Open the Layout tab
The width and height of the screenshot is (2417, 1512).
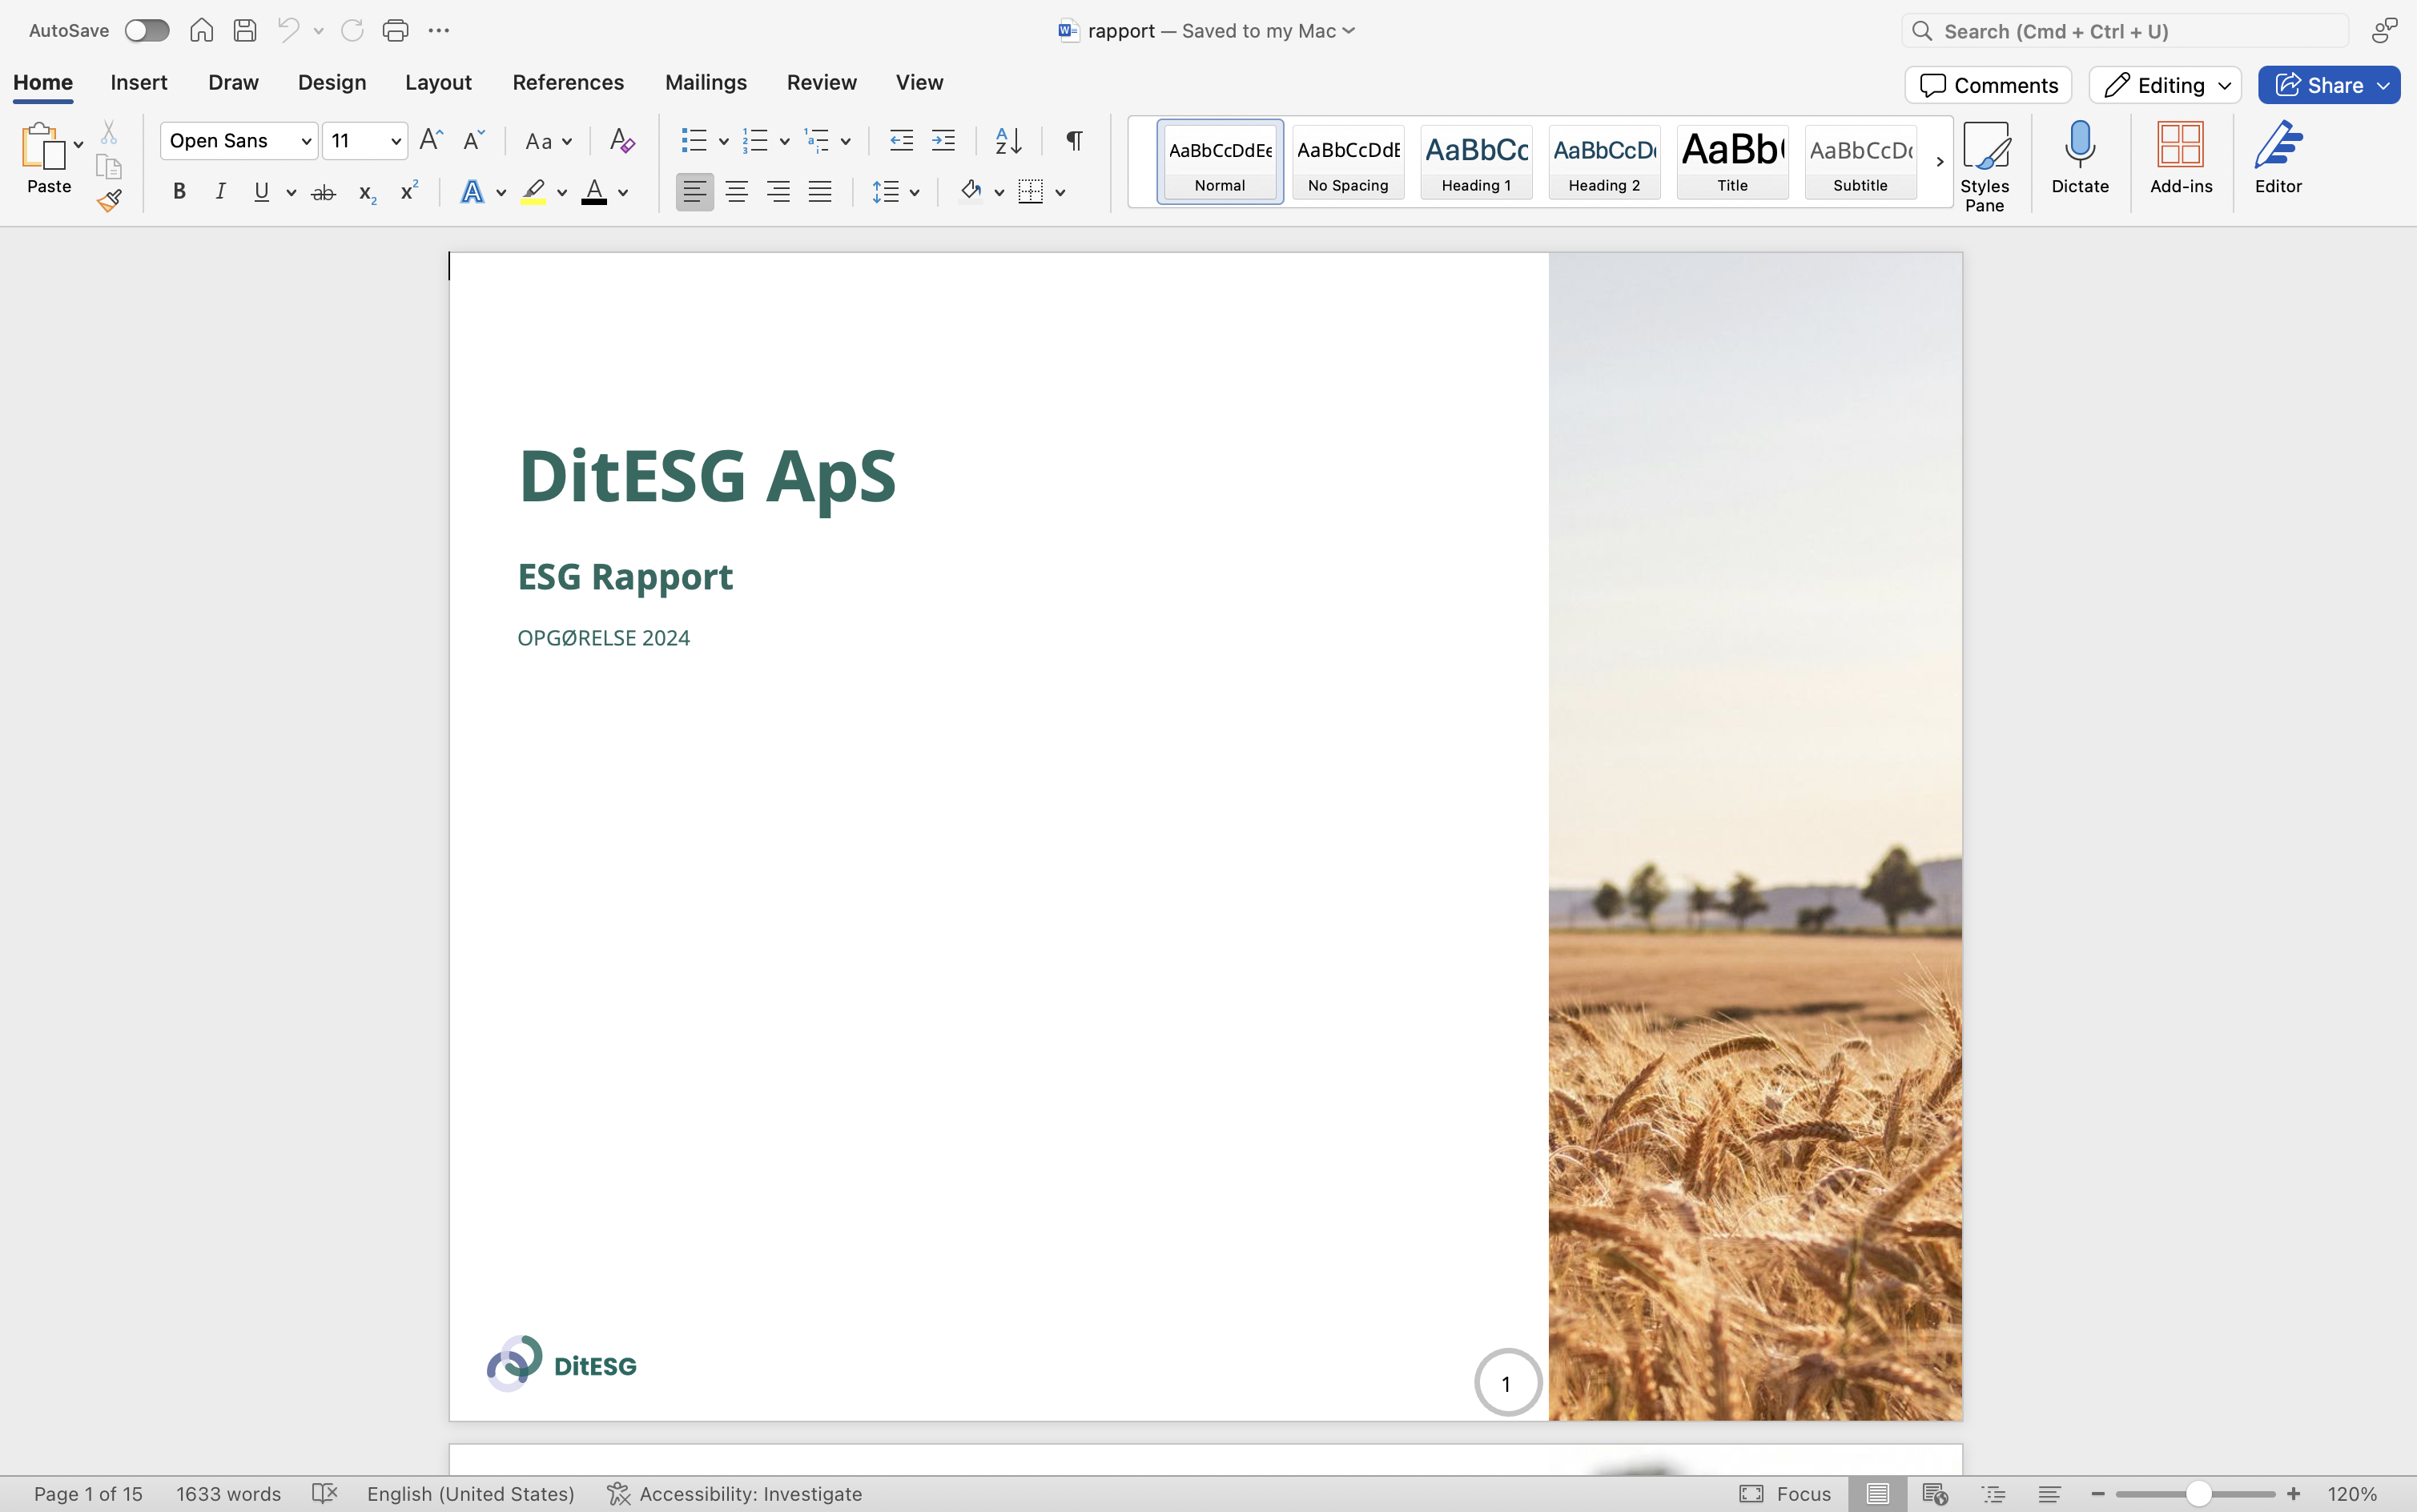point(438,83)
